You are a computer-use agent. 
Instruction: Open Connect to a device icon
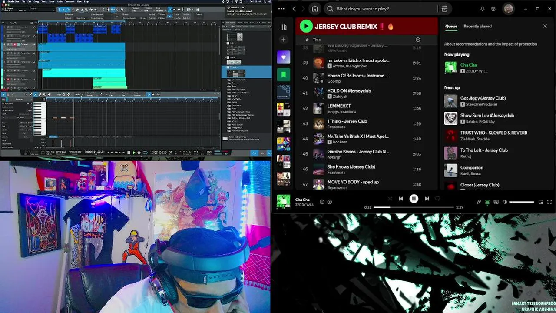click(x=496, y=202)
